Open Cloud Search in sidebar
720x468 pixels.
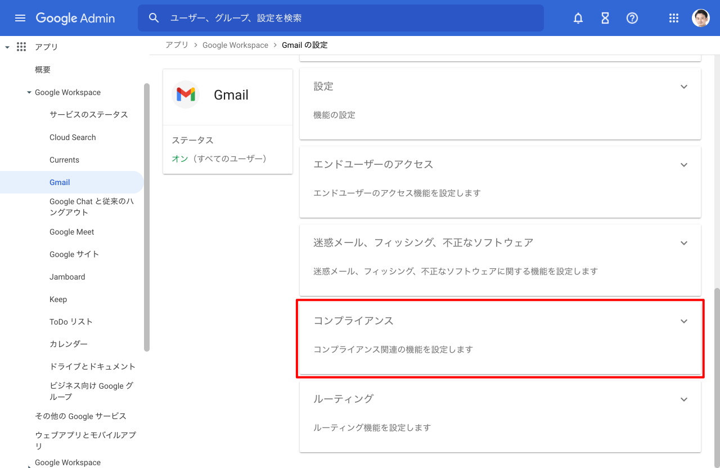[73, 137]
